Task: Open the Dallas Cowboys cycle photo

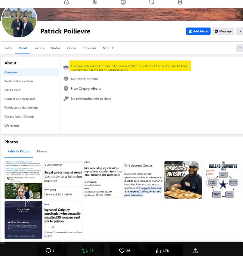Action: (223, 180)
